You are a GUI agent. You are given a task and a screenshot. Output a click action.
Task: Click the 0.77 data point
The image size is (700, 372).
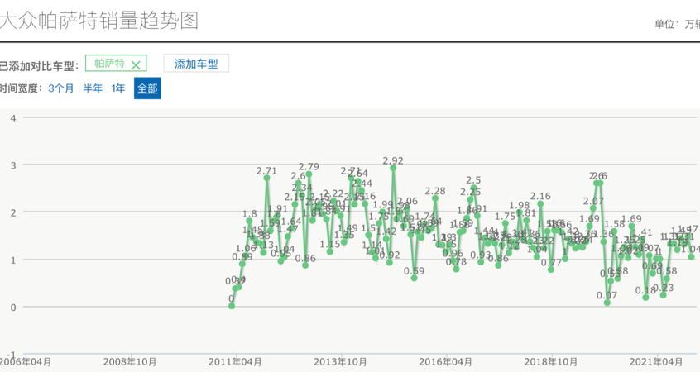click(x=551, y=269)
